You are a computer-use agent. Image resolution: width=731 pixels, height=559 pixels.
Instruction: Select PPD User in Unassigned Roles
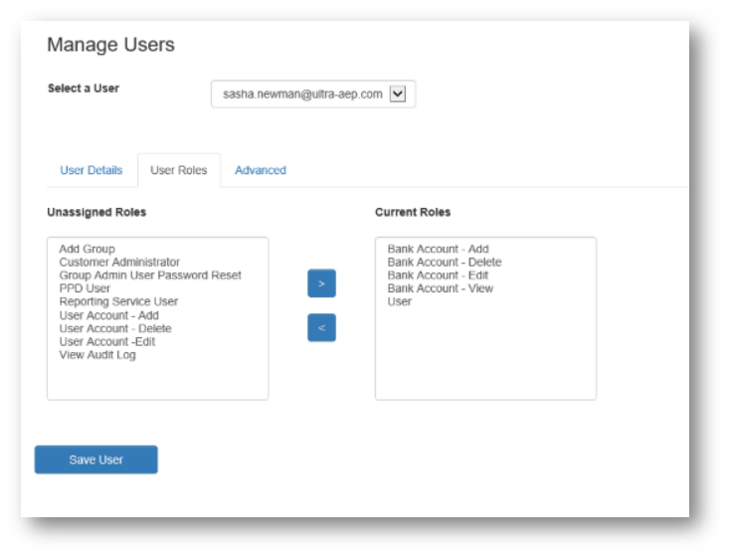pos(85,288)
